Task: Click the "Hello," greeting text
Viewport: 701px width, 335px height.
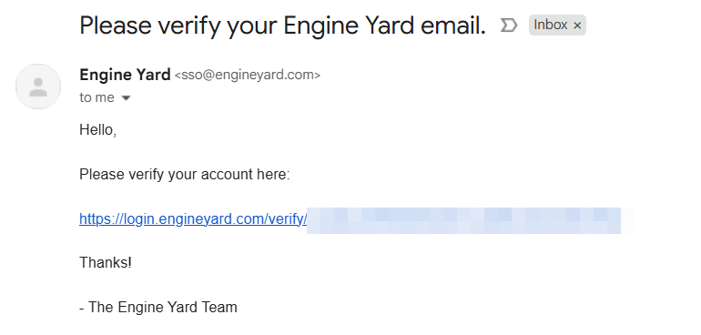Action: tap(98, 130)
